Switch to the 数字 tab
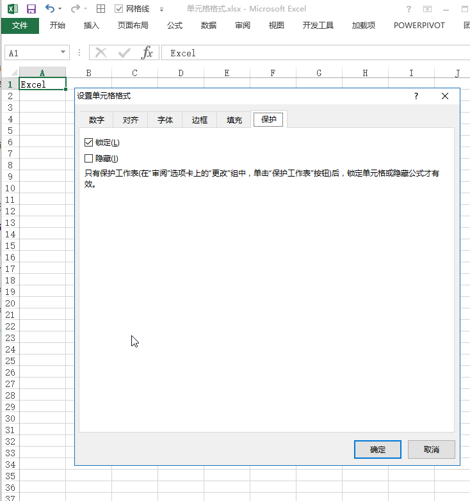 click(97, 120)
